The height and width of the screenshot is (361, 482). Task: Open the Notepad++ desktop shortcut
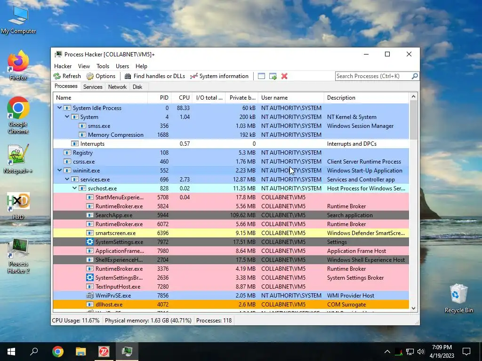tap(18, 159)
